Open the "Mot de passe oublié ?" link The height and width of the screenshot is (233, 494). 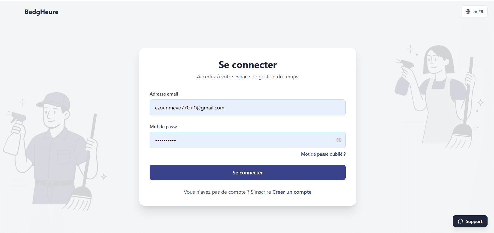323,154
